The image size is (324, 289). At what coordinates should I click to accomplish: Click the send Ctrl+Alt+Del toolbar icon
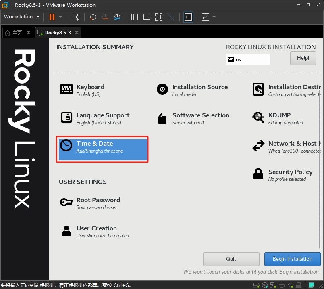click(76, 17)
